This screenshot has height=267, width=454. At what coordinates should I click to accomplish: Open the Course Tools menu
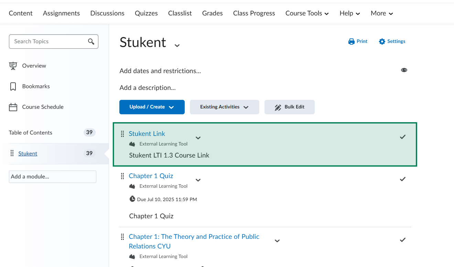click(307, 13)
